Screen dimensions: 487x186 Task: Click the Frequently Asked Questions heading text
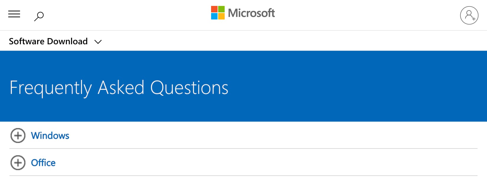pyautogui.click(x=119, y=87)
